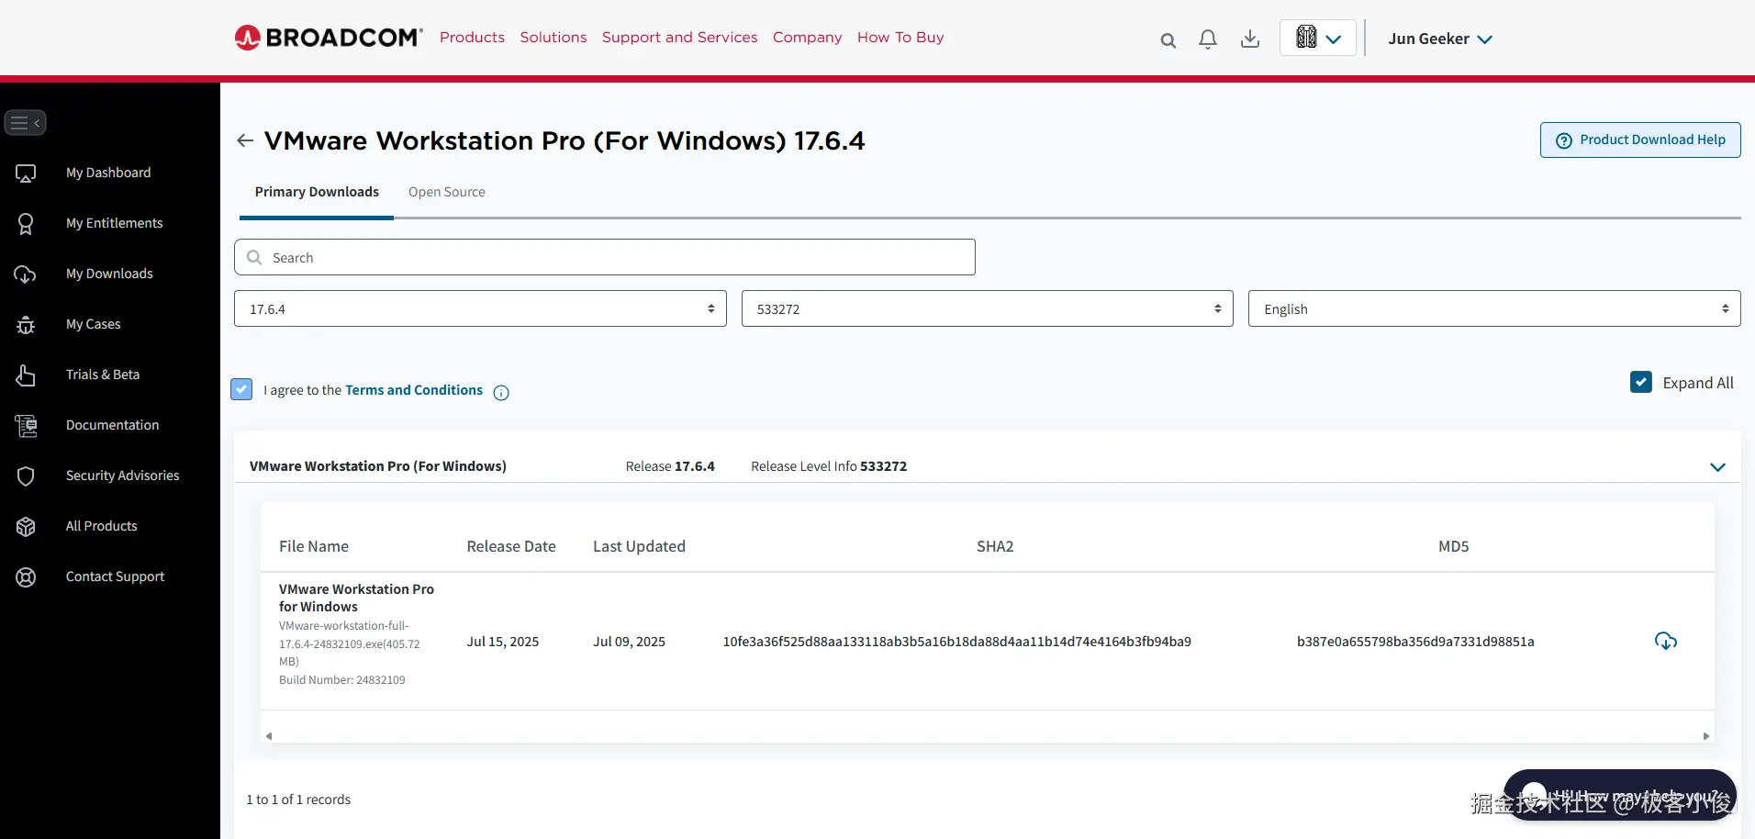Open the Company top menu

(807, 38)
